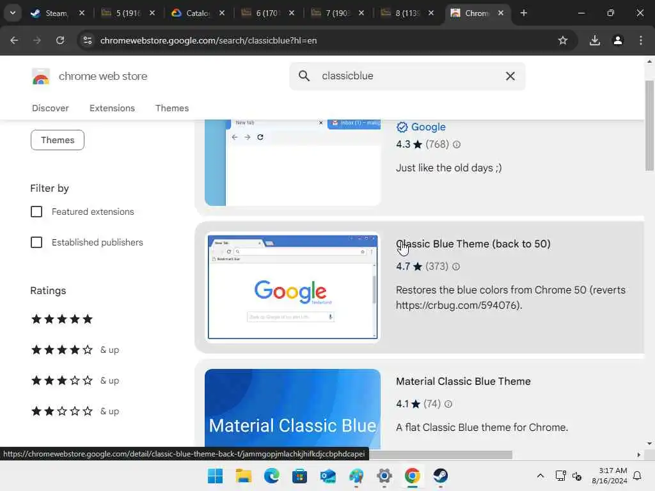This screenshot has height=491, width=655.
Task: Open the browser downloads icon
Action: [x=594, y=40]
